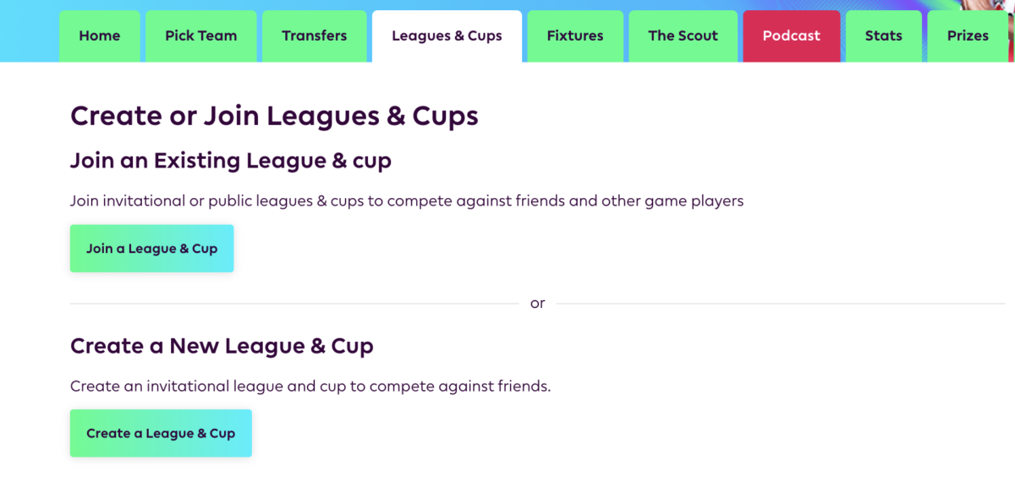Click the Create a New League & Cup heading

pyautogui.click(x=222, y=346)
